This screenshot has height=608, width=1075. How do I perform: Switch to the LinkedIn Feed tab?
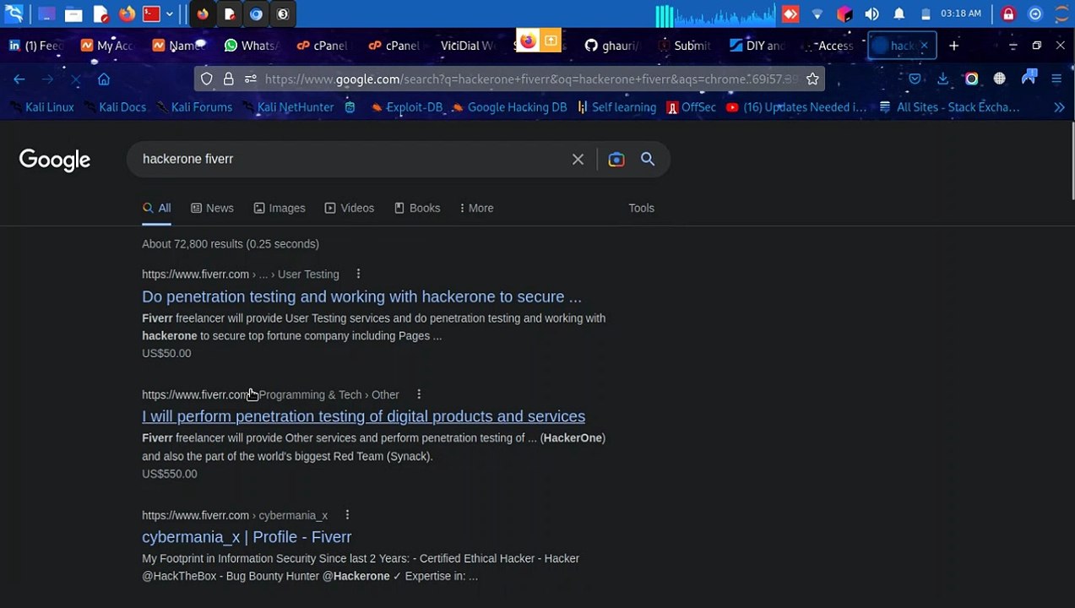(x=37, y=46)
